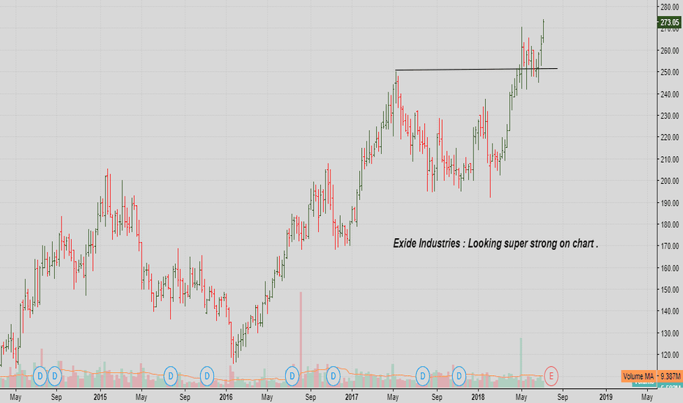The width and height of the screenshot is (683, 403).
Task: Click the 2018 label on time axis
Action: click(x=478, y=397)
